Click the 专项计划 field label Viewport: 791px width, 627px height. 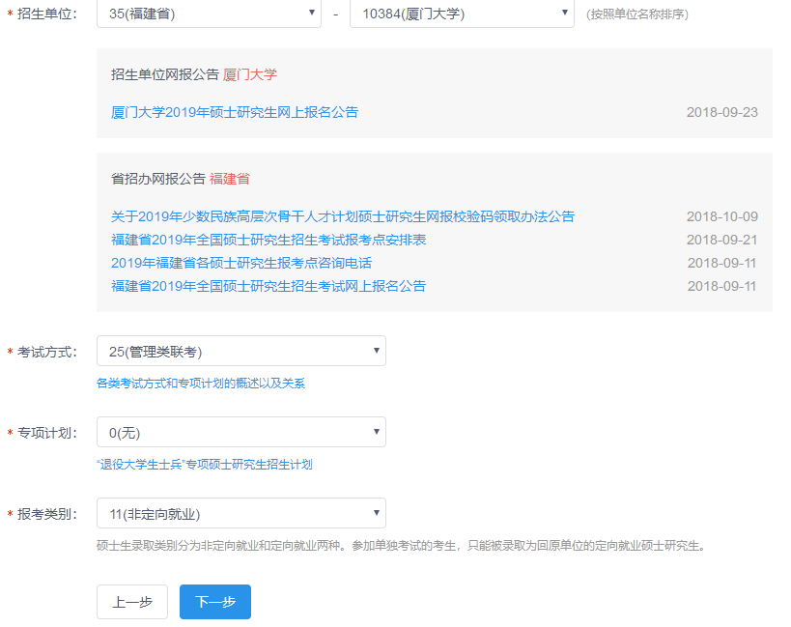pos(46,433)
